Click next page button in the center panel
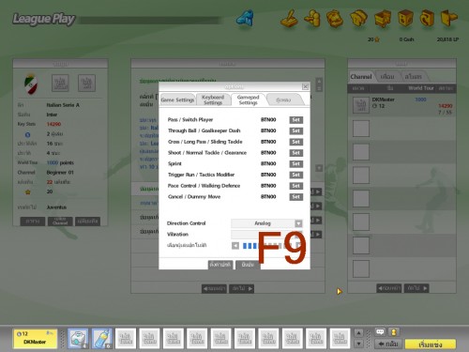Image resolution: width=469 pixels, height=352 pixels. tap(241, 288)
